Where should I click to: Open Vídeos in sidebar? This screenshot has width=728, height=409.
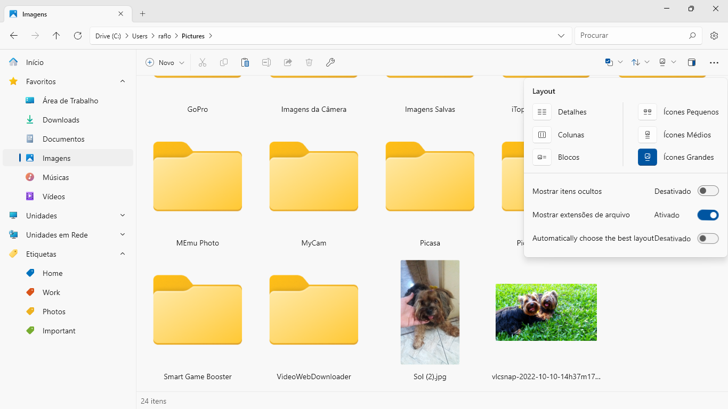click(x=68, y=197)
